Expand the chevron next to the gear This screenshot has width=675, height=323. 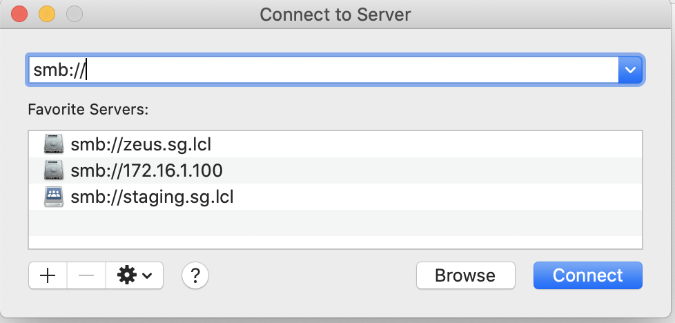point(148,276)
